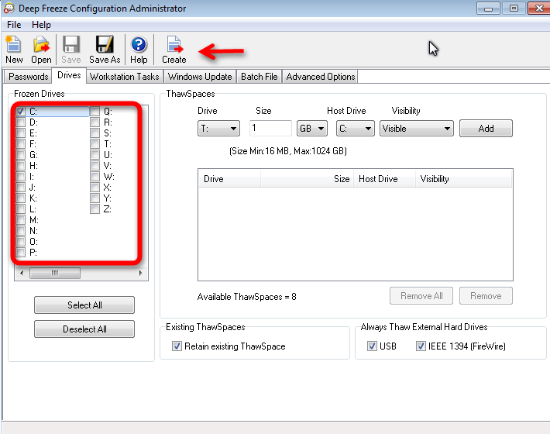
Task: Click the New configuration toolbar icon
Action: [x=14, y=50]
